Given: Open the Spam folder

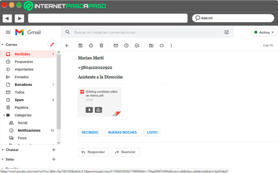Looking at the screenshot, I should 28,100.
